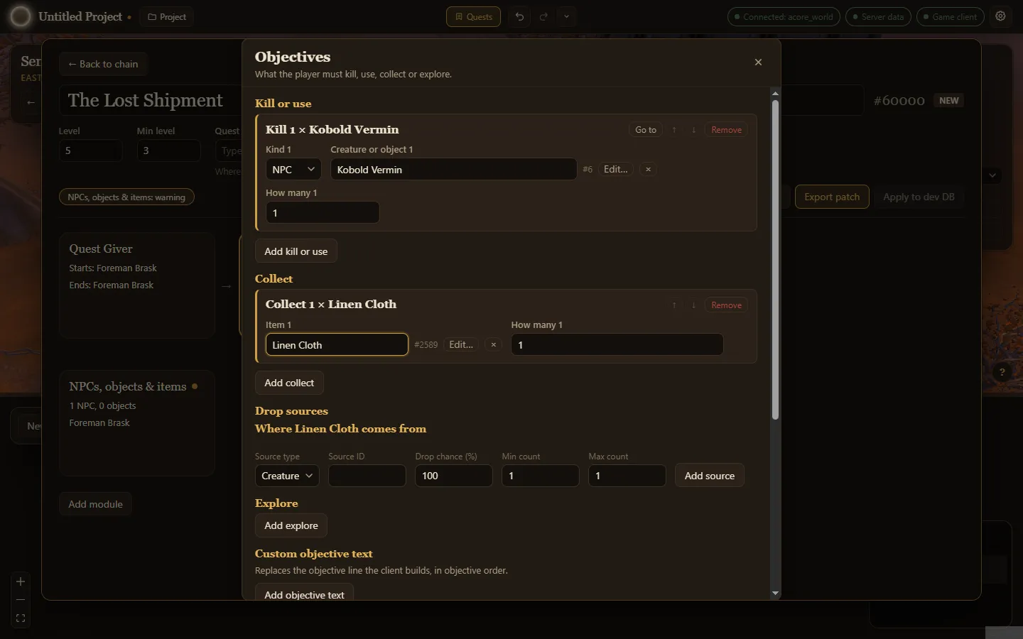Viewport: 1023px width, 639px height.
Task: Click Go to for Kobold Vermin
Action: click(x=646, y=130)
